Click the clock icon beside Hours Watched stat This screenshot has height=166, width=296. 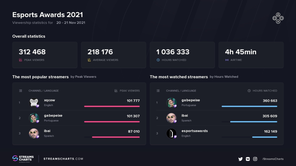tap(158, 60)
